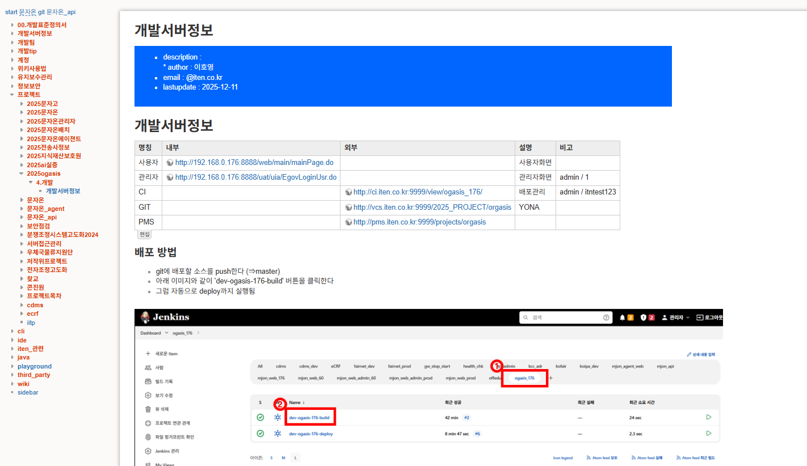807x466 pixels.
Task: Open the vcs.iten.co.kr GIT repository link
Action: tap(432, 207)
